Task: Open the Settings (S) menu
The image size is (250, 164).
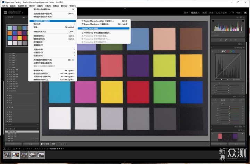Action: (40, 6)
